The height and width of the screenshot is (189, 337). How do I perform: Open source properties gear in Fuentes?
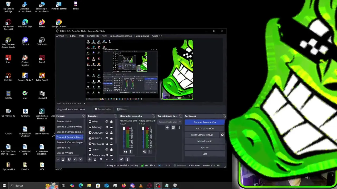pyautogui.click(x=101, y=159)
